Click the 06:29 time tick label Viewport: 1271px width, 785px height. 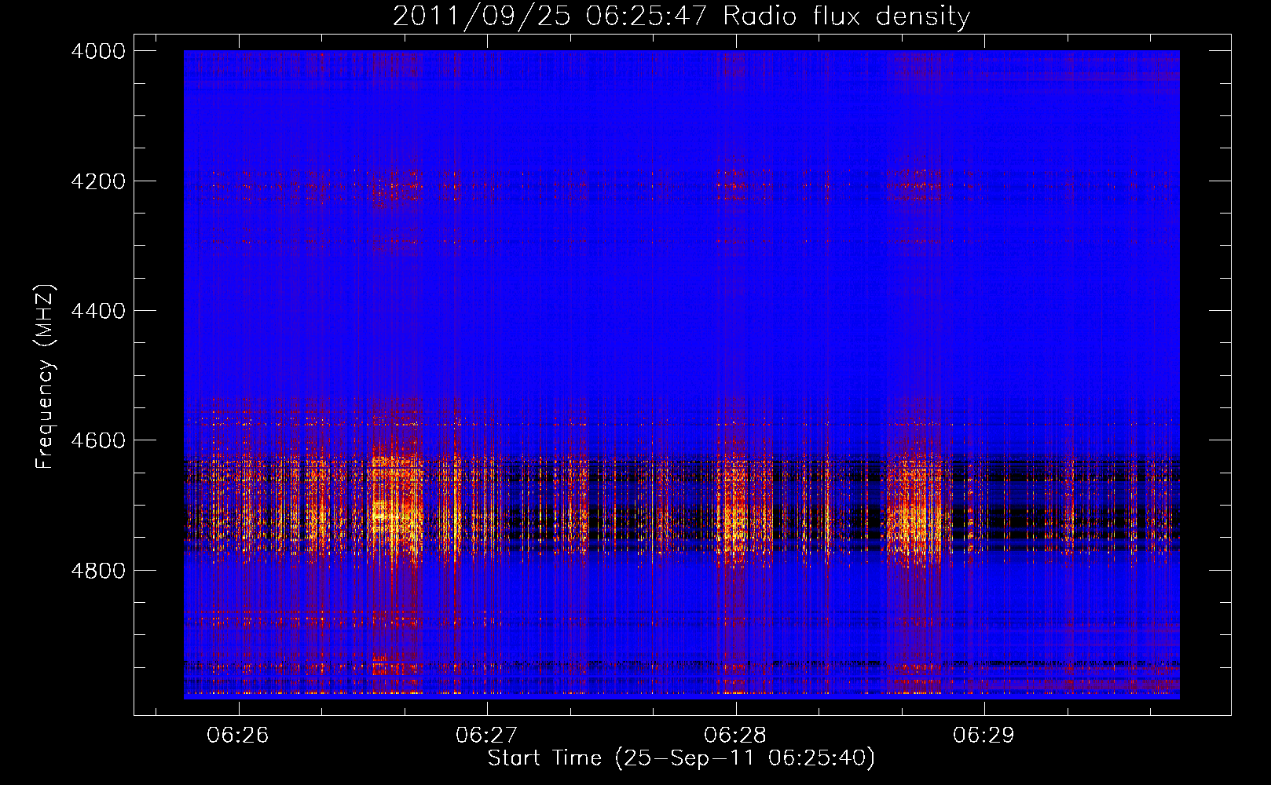tap(984, 736)
